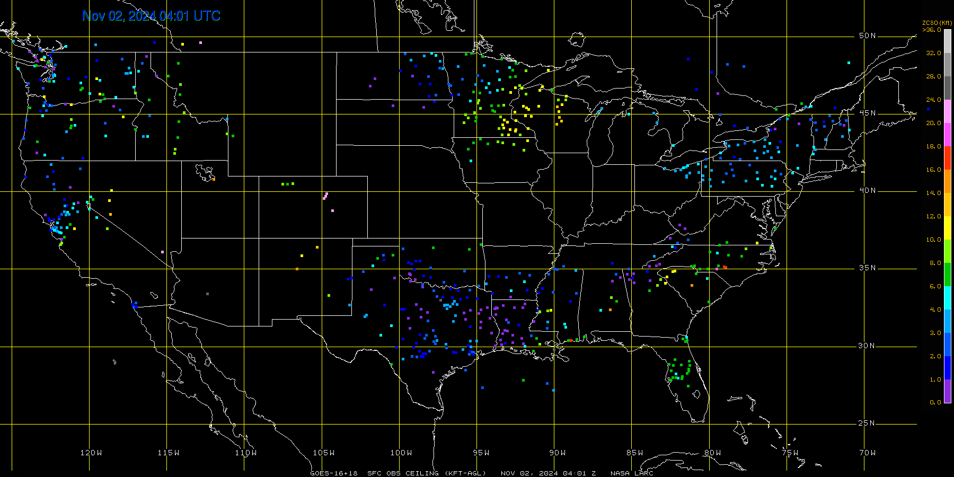Click the light gray 32–36 kft legend swatch
This screenshot has height=477, width=954.
(948, 41)
